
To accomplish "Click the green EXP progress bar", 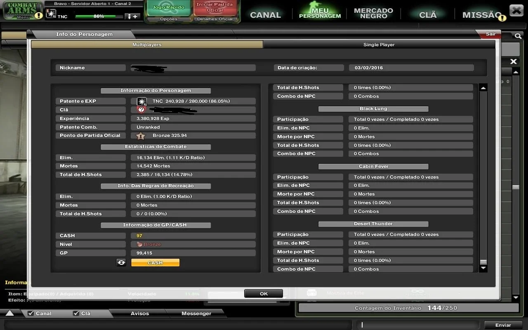I will point(99,16).
